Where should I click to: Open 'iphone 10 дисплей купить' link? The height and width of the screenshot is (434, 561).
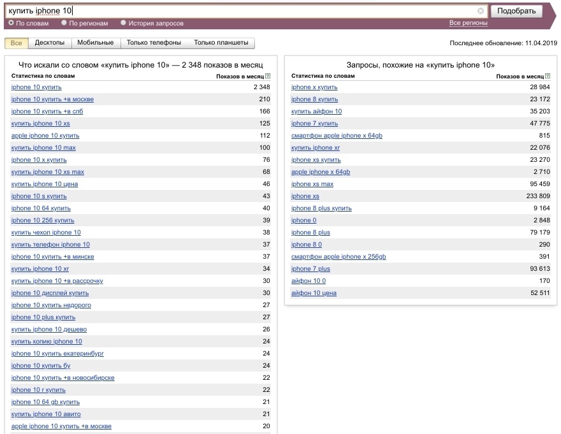[50, 293]
